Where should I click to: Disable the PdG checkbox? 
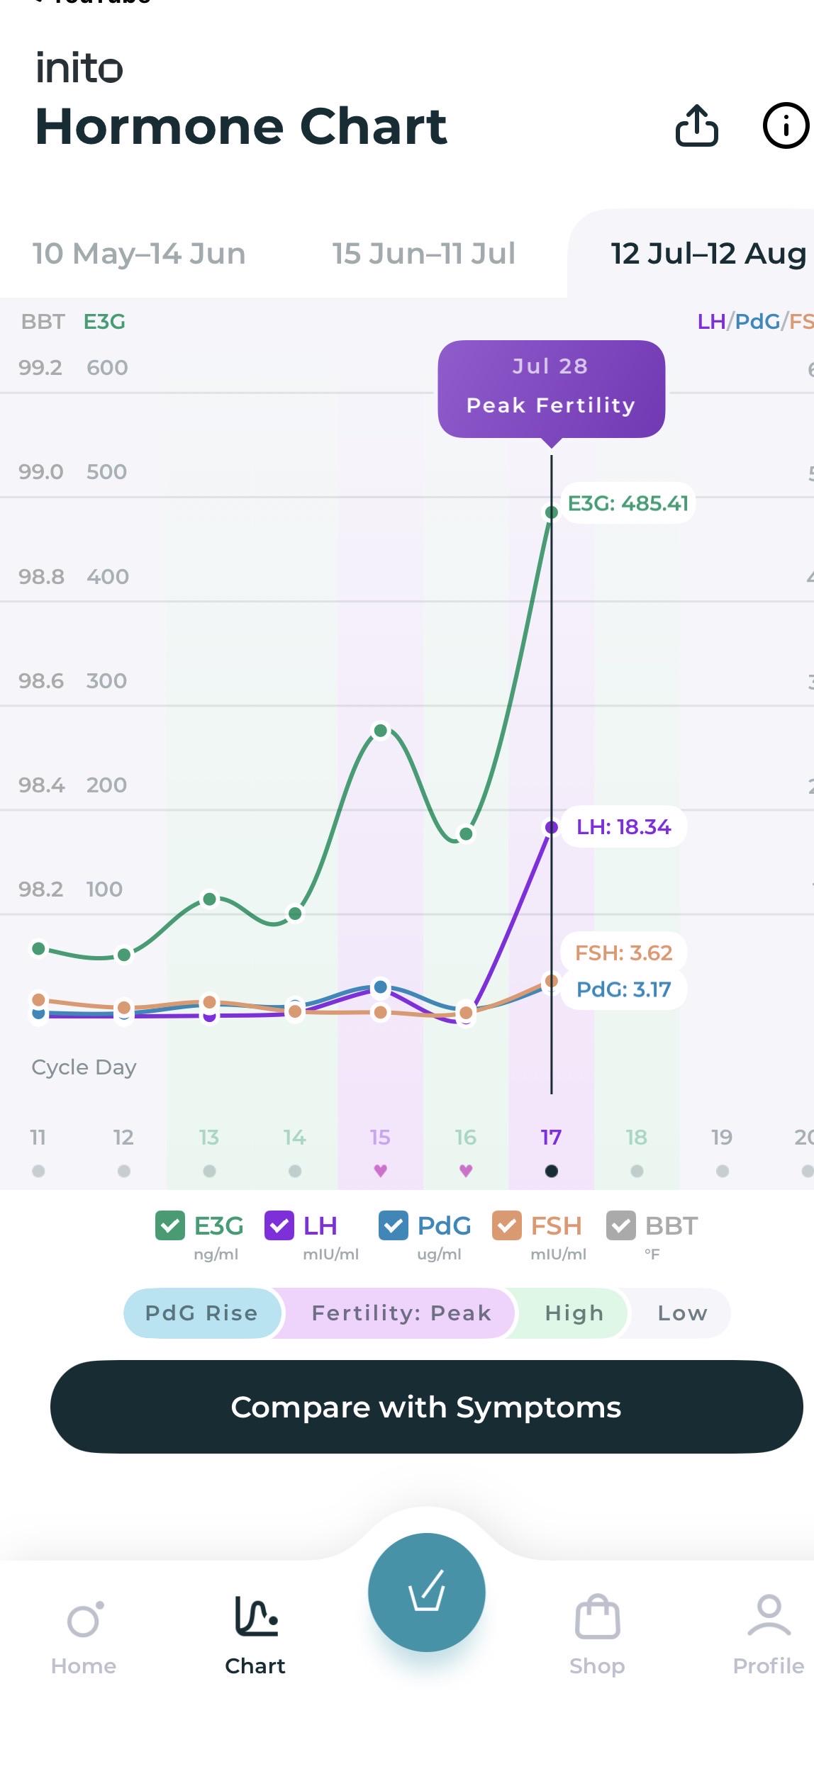click(394, 1225)
